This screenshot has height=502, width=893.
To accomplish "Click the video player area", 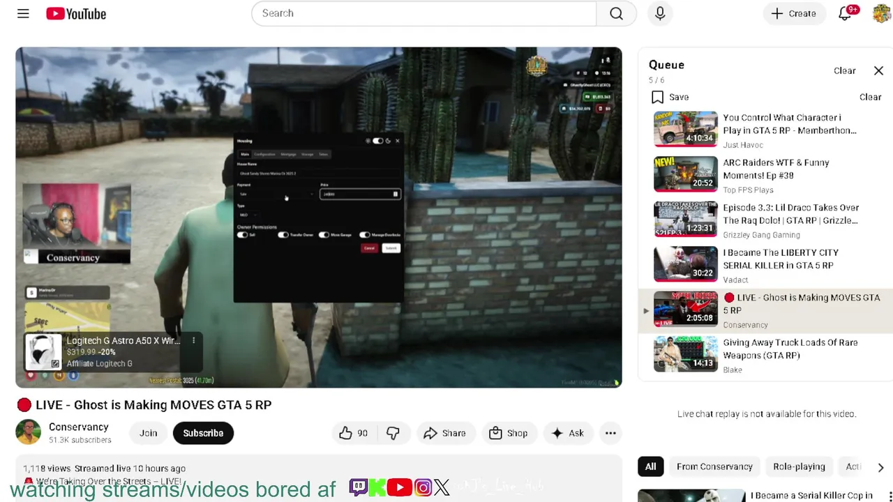I will [319, 217].
